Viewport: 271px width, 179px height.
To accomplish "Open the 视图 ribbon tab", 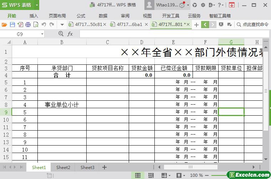I will (x=147, y=16).
